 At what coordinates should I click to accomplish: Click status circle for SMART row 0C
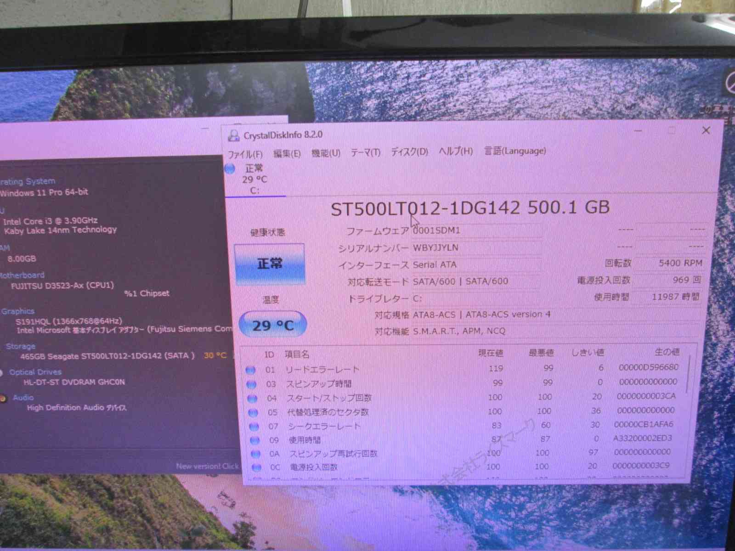coord(256,467)
